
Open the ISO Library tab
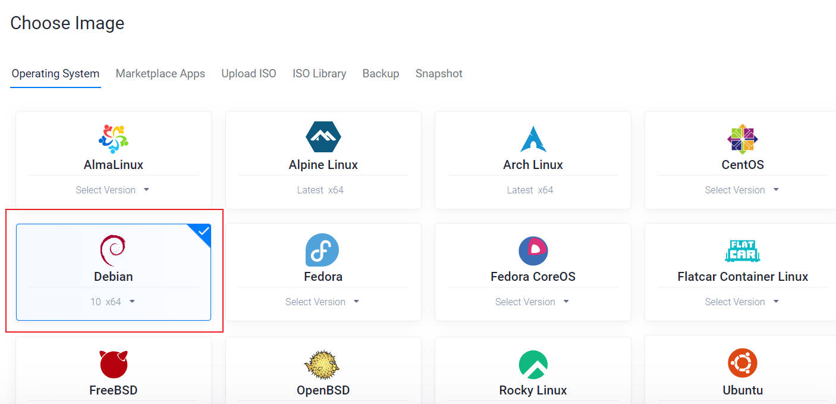point(319,74)
